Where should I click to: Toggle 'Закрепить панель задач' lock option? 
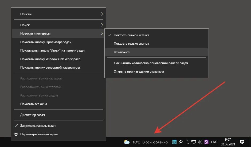click(x=58, y=126)
